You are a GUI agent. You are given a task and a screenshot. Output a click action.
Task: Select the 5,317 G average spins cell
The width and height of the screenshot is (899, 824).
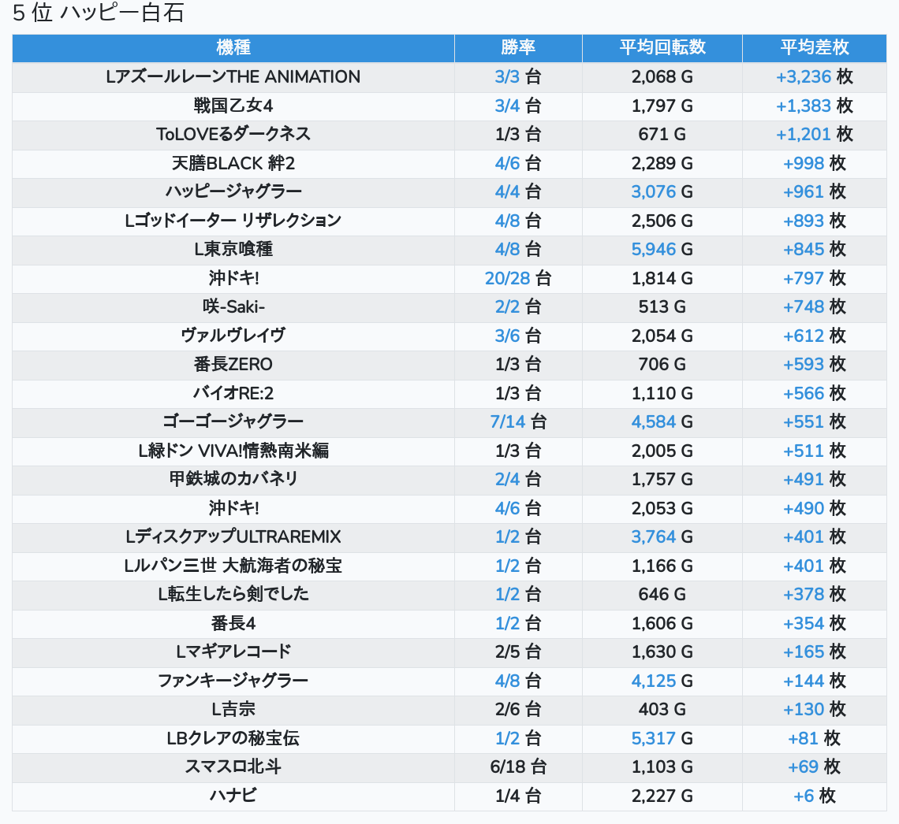[662, 739]
